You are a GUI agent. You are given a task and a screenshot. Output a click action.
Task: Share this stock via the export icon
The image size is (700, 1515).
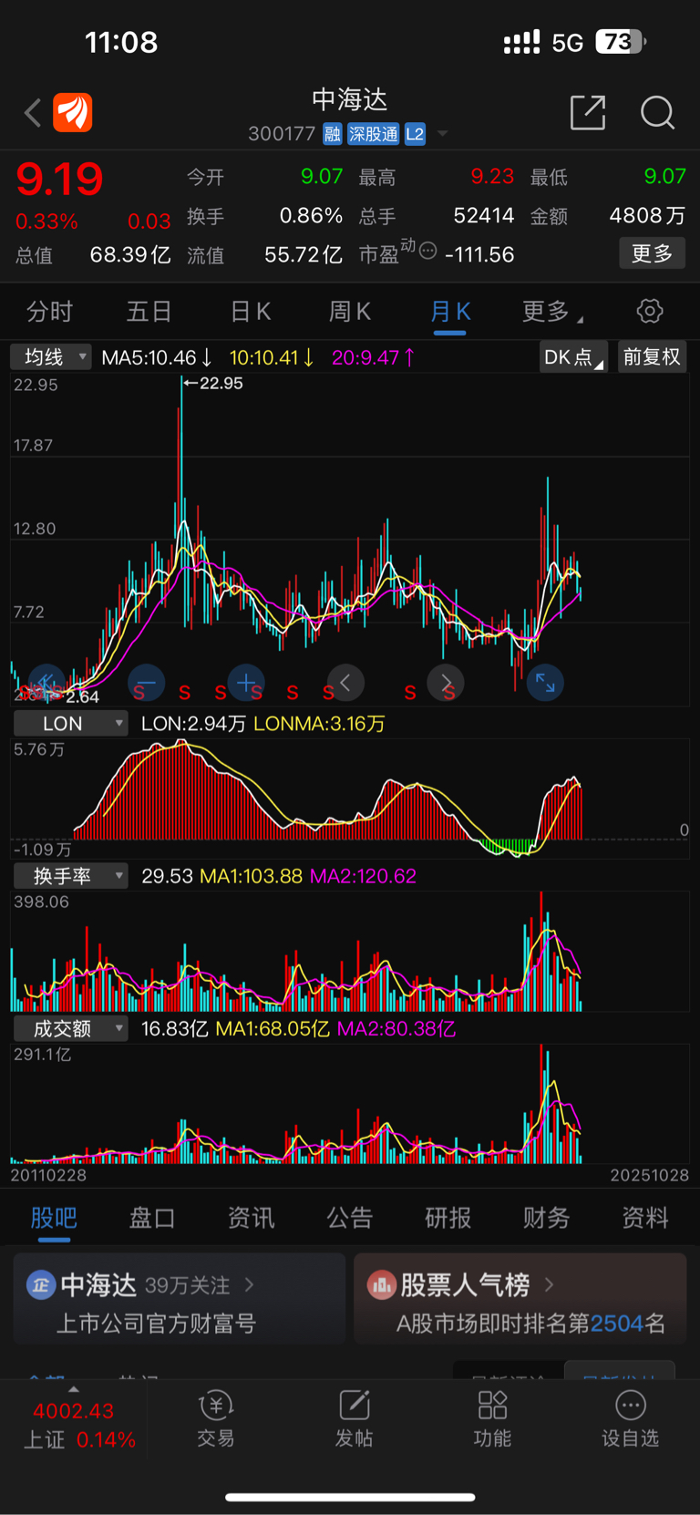pos(588,112)
